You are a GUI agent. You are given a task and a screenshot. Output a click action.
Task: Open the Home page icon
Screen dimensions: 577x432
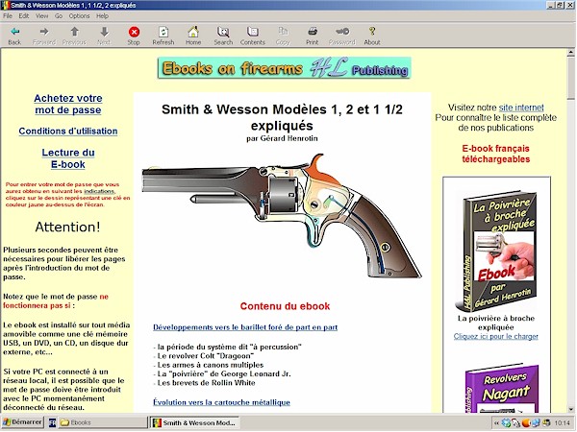(x=193, y=32)
